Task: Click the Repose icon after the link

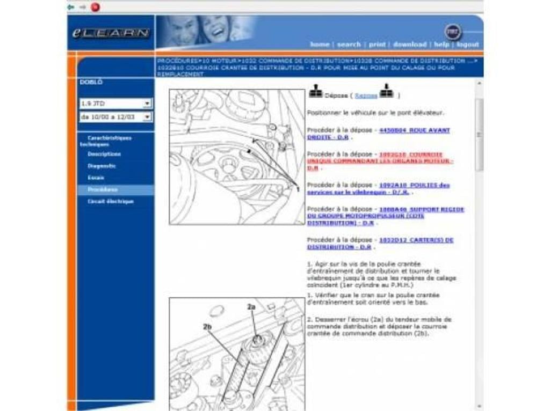Action: tap(386, 92)
